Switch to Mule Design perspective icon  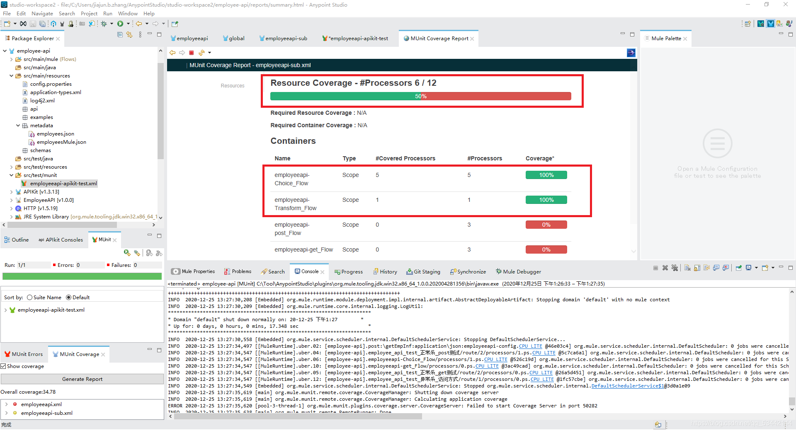pos(770,24)
